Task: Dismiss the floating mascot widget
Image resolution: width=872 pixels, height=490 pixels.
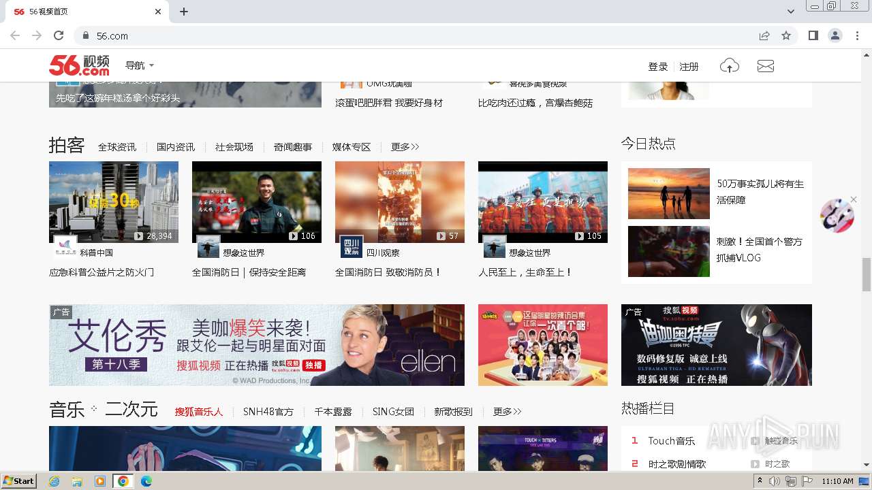Action: tap(854, 199)
